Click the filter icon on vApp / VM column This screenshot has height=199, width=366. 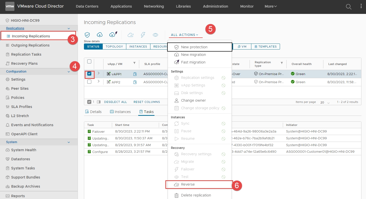tap(134, 63)
